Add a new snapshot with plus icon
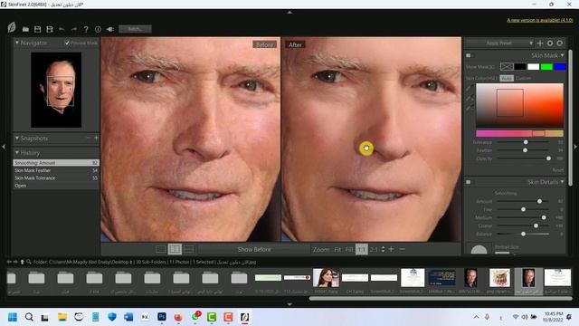This screenshot has height=326, width=579. [x=96, y=138]
